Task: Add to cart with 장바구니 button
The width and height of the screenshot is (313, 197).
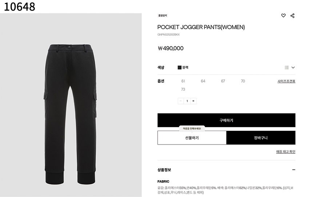Action: point(261,138)
